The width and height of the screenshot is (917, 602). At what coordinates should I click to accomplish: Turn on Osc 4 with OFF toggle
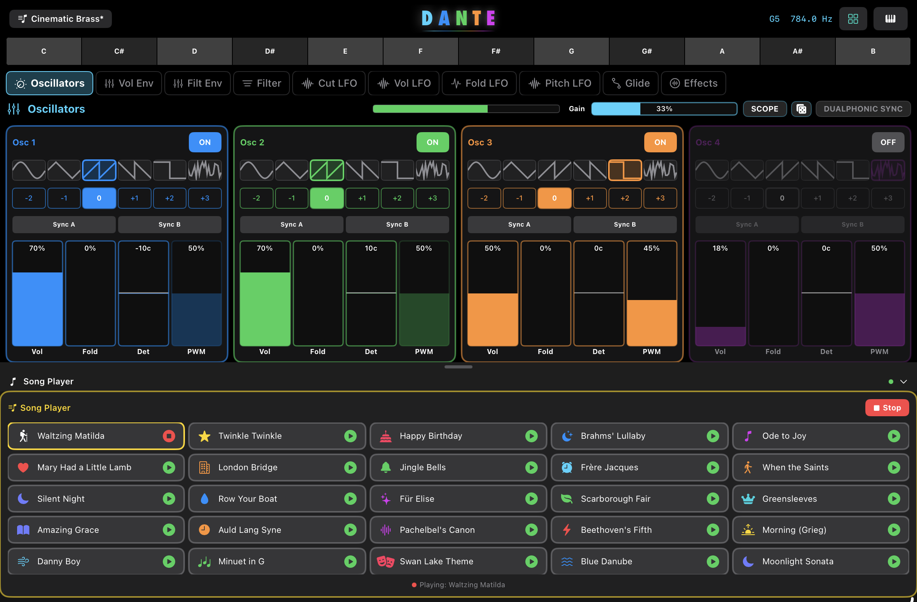[x=888, y=142]
